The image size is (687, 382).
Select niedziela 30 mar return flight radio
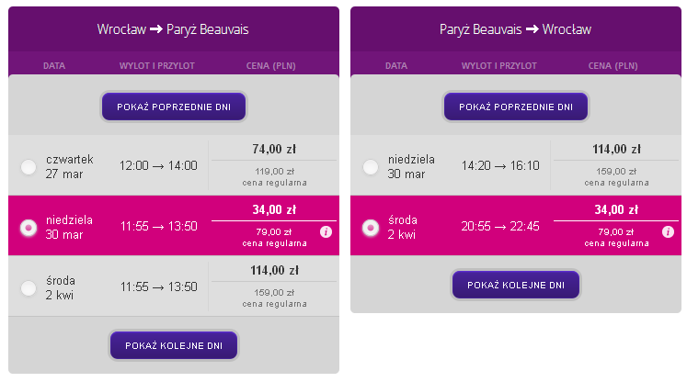(x=371, y=167)
